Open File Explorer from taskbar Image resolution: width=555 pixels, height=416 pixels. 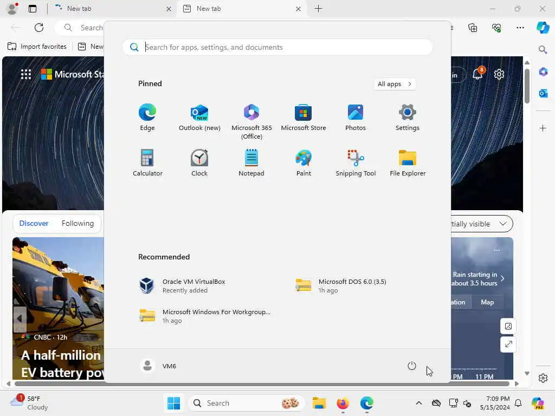click(x=319, y=403)
